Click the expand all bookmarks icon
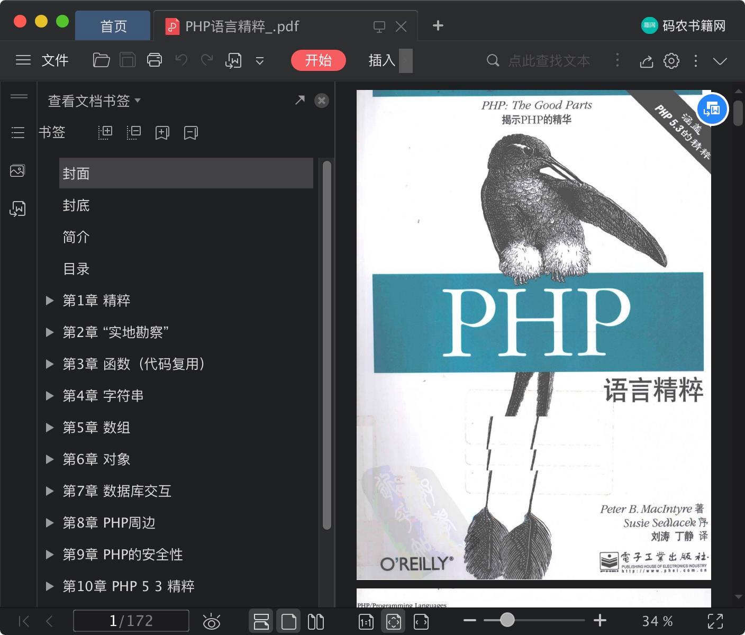The image size is (745, 635). tap(105, 132)
